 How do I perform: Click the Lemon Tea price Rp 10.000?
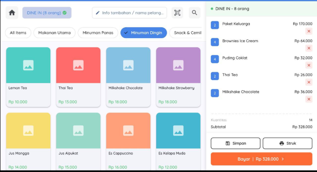(x=18, y=102)
